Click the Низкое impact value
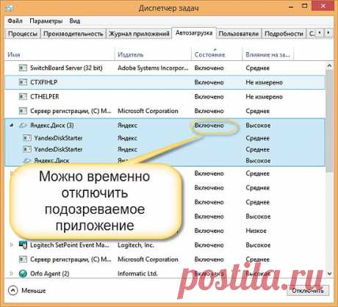This screenshot has height=307, width=338. [x=256, y=231]
